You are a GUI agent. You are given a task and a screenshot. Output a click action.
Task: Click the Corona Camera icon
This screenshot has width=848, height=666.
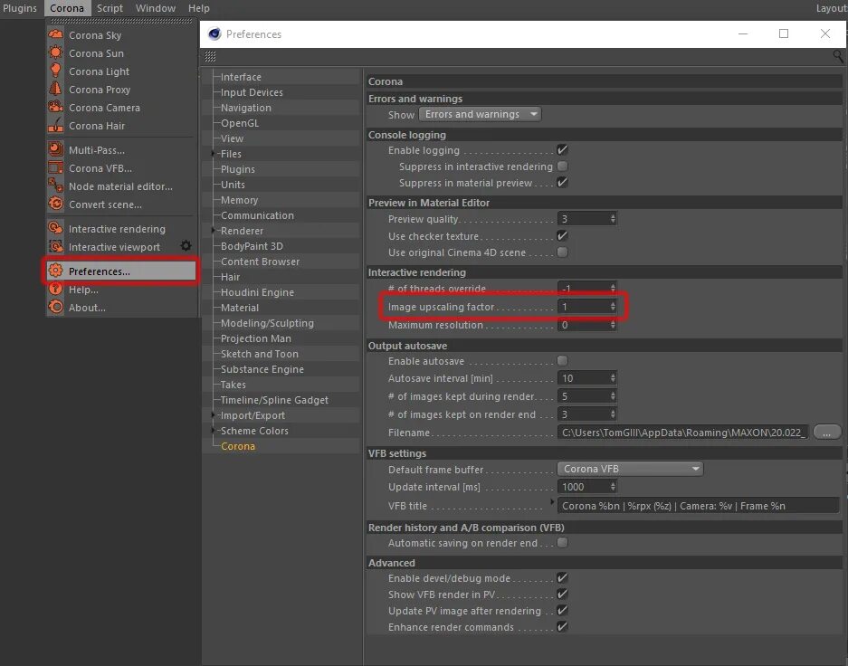click(56, 107)
